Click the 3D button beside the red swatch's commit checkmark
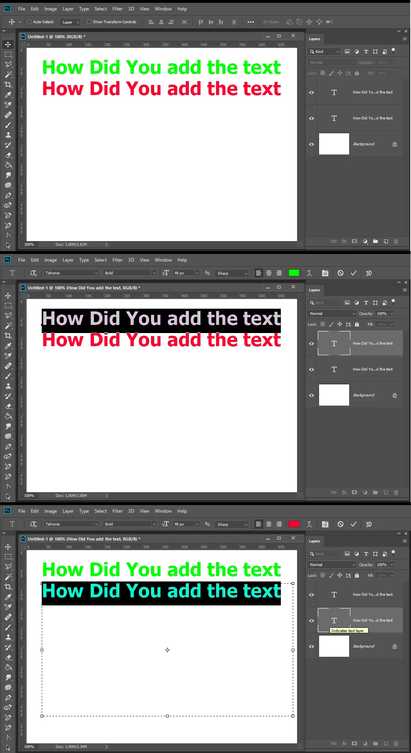This screenshot has height=753, width=411. click(369, 524)
